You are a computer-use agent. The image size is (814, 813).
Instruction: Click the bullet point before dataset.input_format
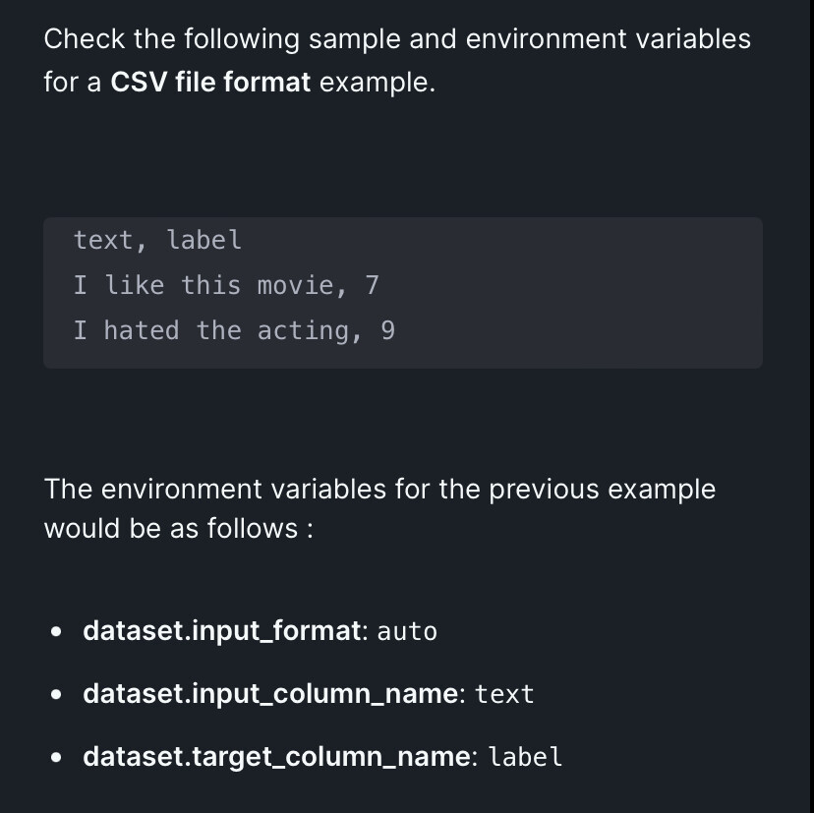pyautogui.click(x=56, y=632)
